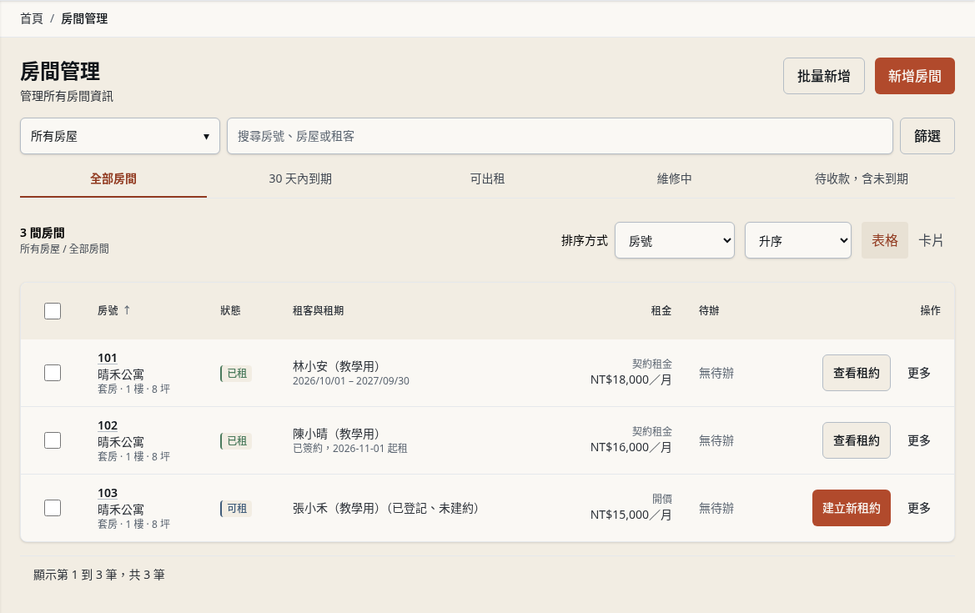Expand 更多 actions for room 101
The height and width of the screenshot is (613, 975).
pyautogui.click(x=919, y=373)
